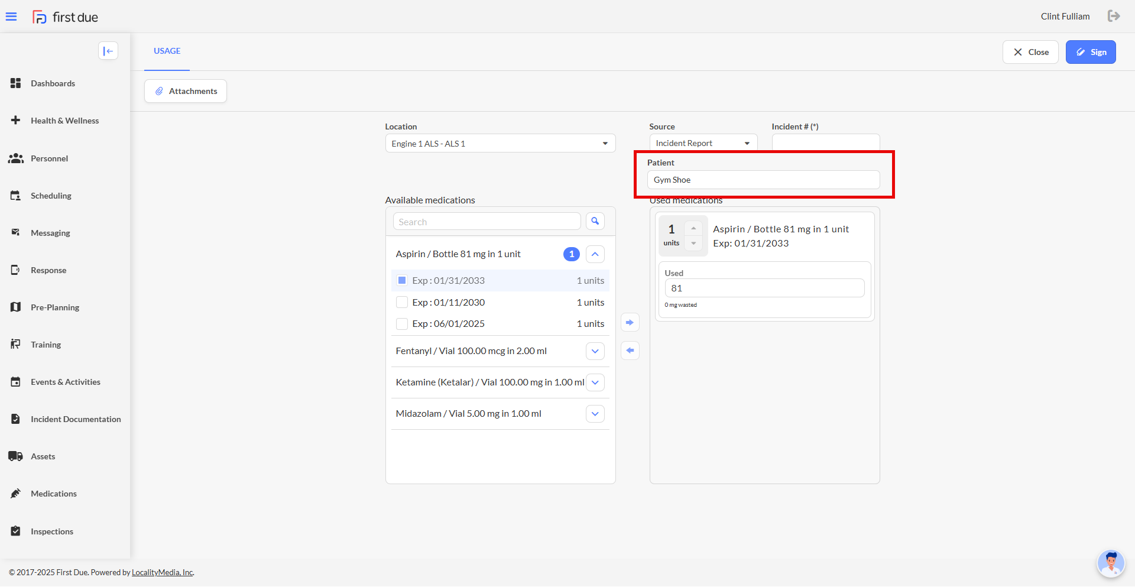Expand the Ketamine (Ketalar) group

click(595, 382)
